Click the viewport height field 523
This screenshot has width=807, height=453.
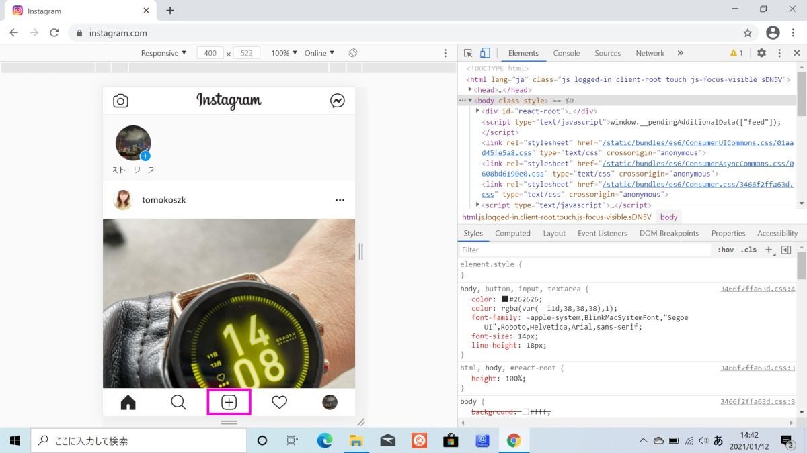point(246,53)
